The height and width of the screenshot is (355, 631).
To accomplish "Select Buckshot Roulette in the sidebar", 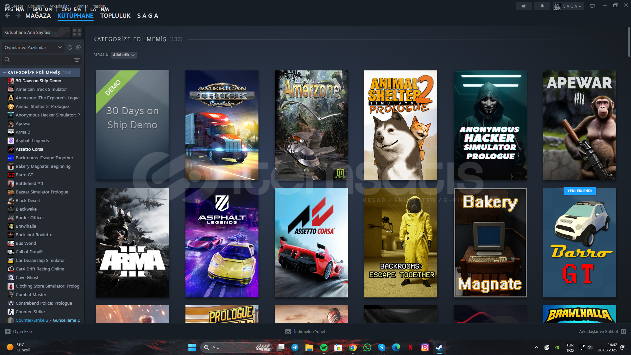I will pyautogui.click(x=34, y=235).
